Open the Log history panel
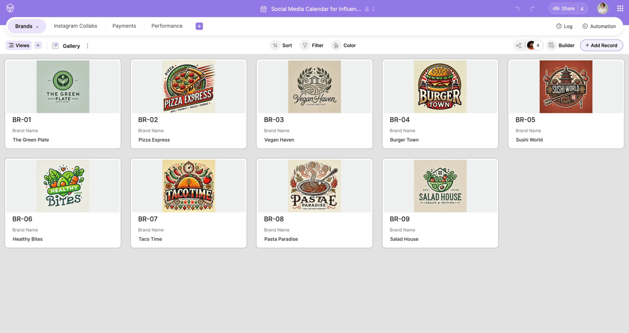The image size is (629, 333). 564,26
